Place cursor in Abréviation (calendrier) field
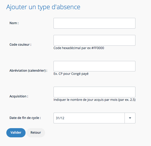 point(94,66)
